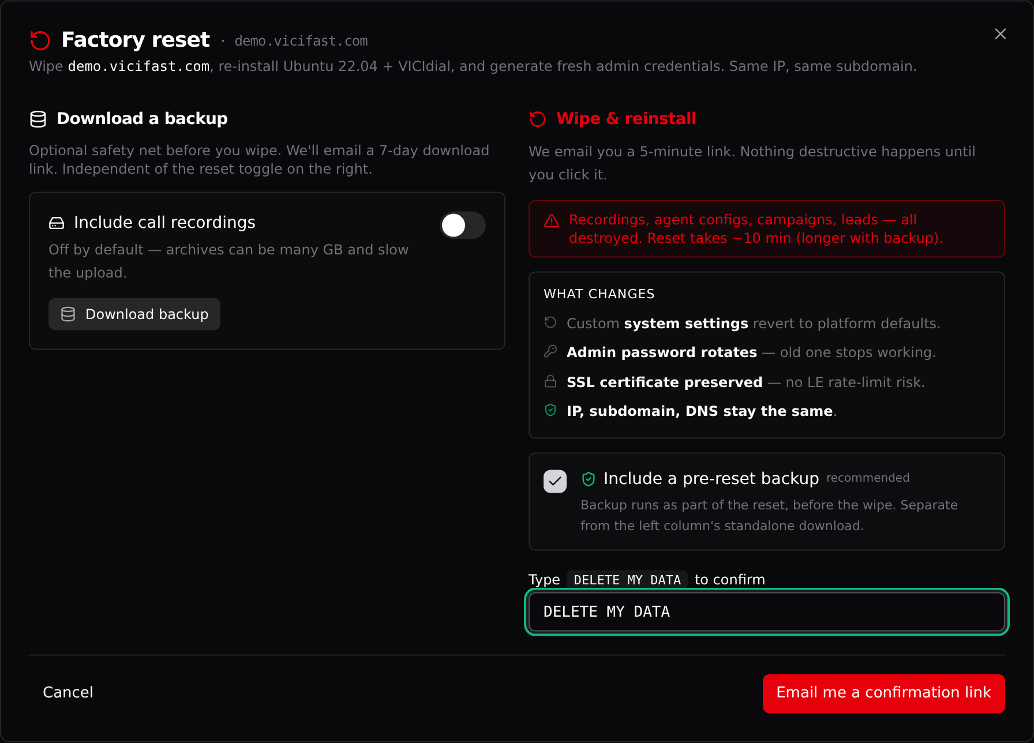Click 'Optional safety net before you wipe' text

(x=259, y=159)
